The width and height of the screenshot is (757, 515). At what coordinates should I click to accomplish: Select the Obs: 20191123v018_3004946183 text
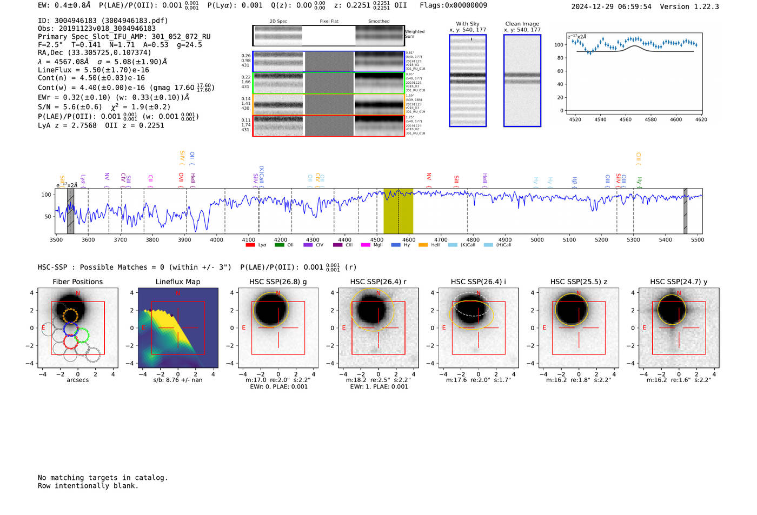tap(97, 29)
